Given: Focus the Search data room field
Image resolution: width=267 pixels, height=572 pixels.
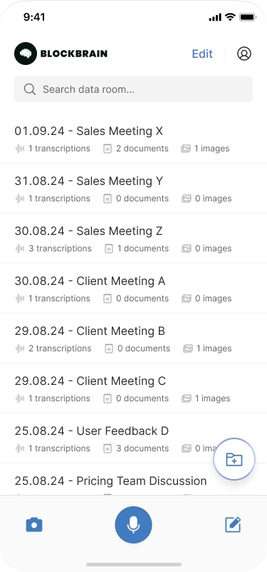Looking at the screenshot, I should 134,89.
